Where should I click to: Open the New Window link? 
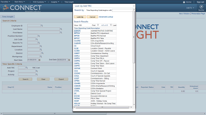(184, 13)
